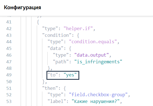The height and width of the screenshot is (106, 153).
Task: Click the "data" key on line 45
Action: [x=55, y=49]
